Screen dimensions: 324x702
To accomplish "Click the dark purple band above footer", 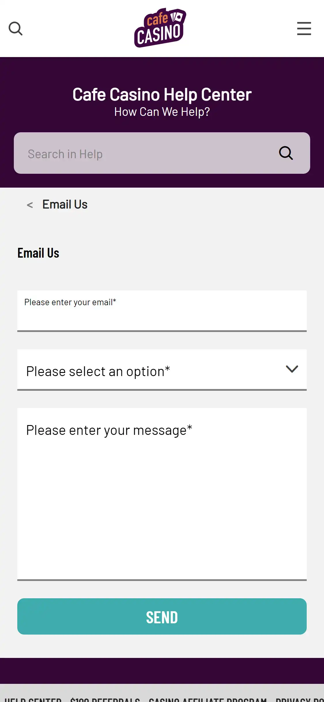I will (162, 671).
